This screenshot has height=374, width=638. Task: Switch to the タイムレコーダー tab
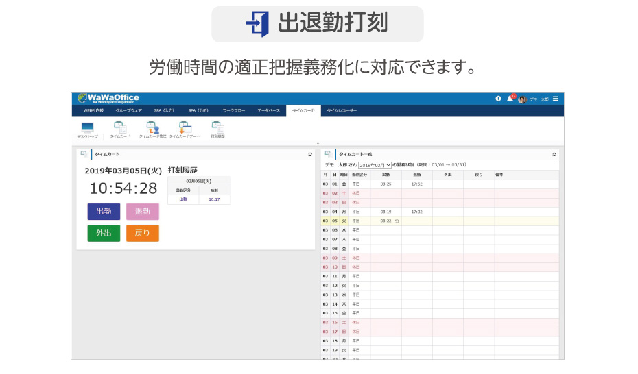(341, 110)
